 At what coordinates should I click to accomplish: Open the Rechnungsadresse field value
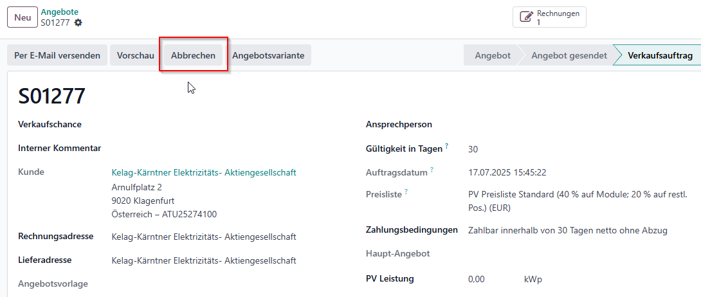[x=204, y=237]
